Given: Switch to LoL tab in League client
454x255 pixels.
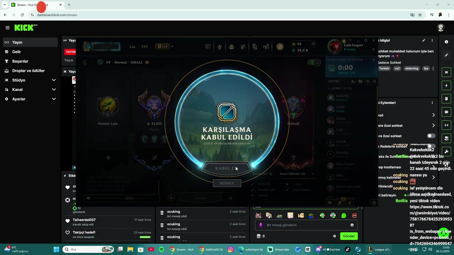Looking at the screenshot, I should [133, 47].
